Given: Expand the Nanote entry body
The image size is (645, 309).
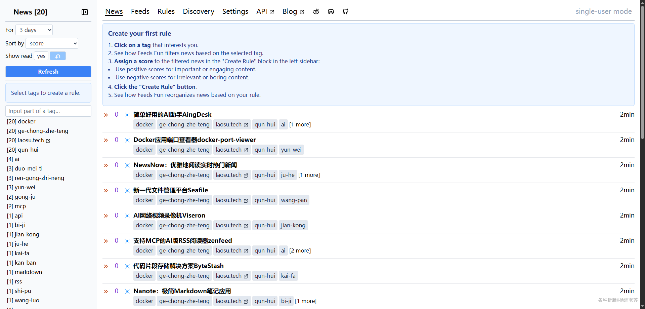Looking at the screenshot, I should (106, 292).
